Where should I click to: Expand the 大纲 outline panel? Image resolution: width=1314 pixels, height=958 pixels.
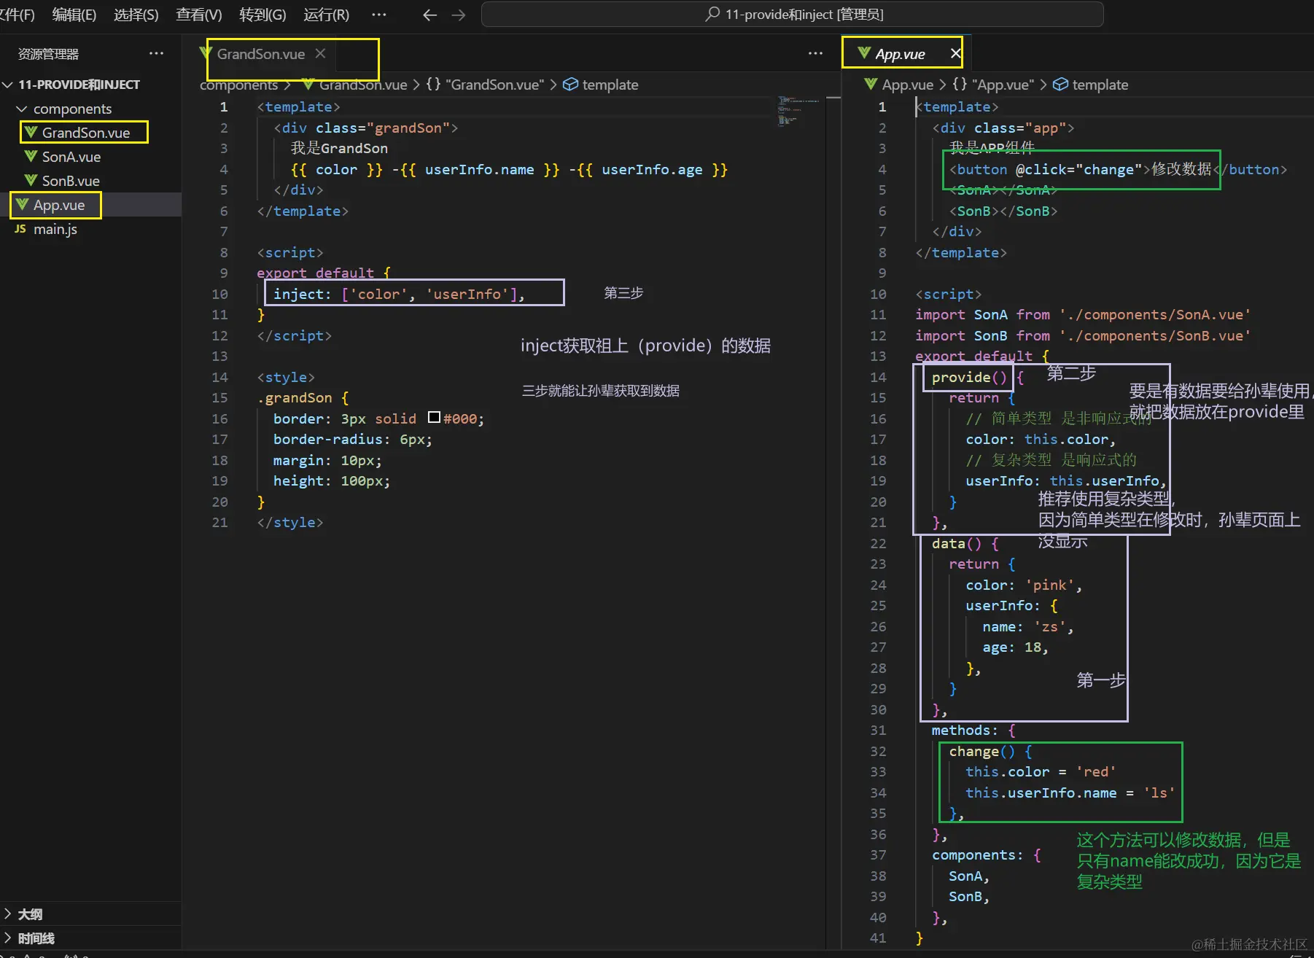tap(30, 914)
